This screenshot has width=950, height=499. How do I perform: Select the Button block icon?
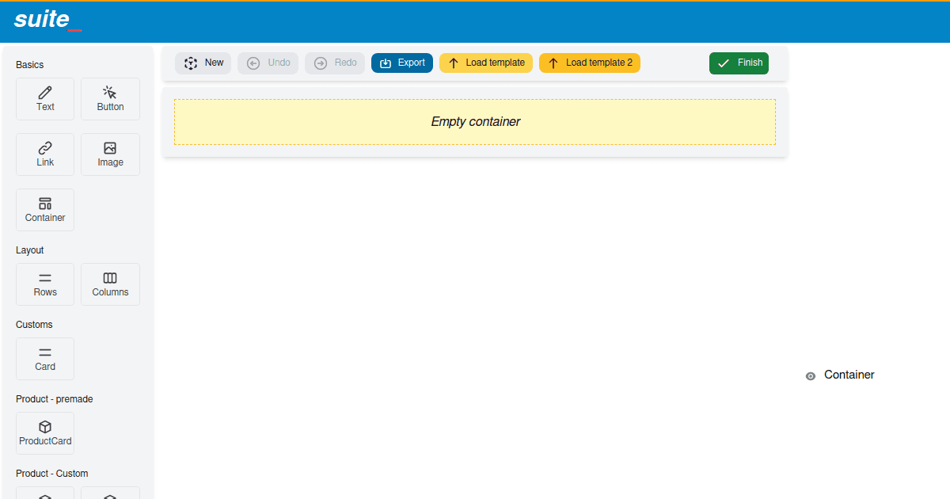[x=110, y=93]
